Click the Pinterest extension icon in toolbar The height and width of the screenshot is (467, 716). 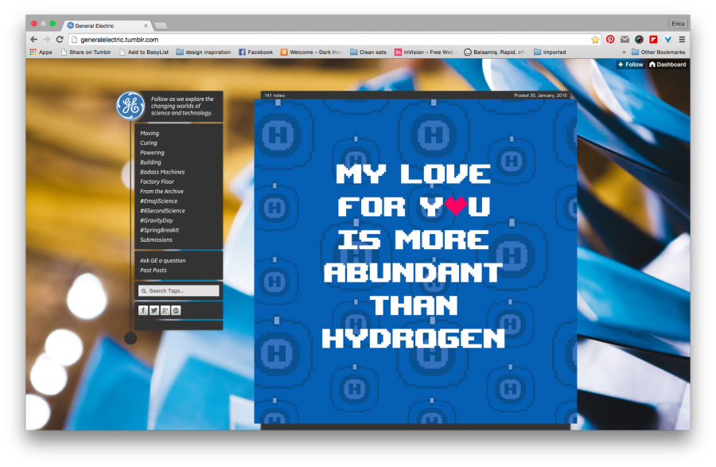(x=610, y=39)
